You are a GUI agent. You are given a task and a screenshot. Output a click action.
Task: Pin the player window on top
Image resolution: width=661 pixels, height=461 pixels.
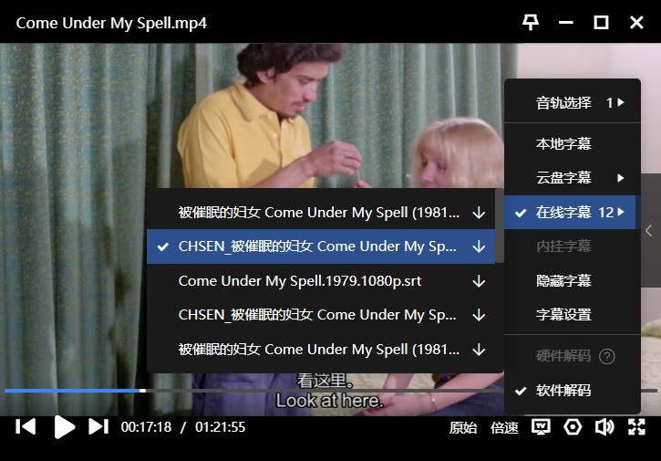(530, 23)
